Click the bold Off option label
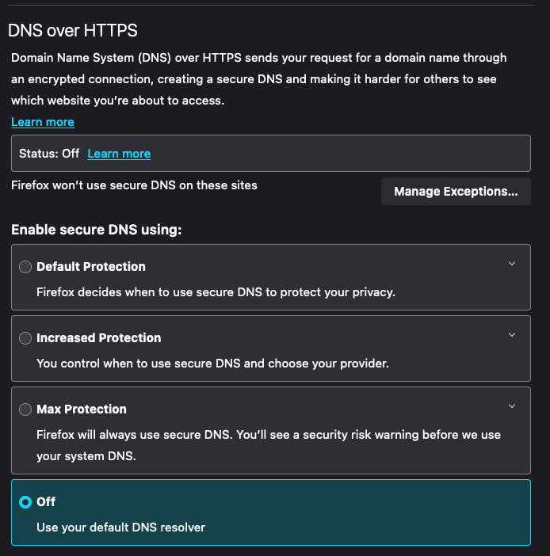The image size is (550, 556). tap(46, 502)
